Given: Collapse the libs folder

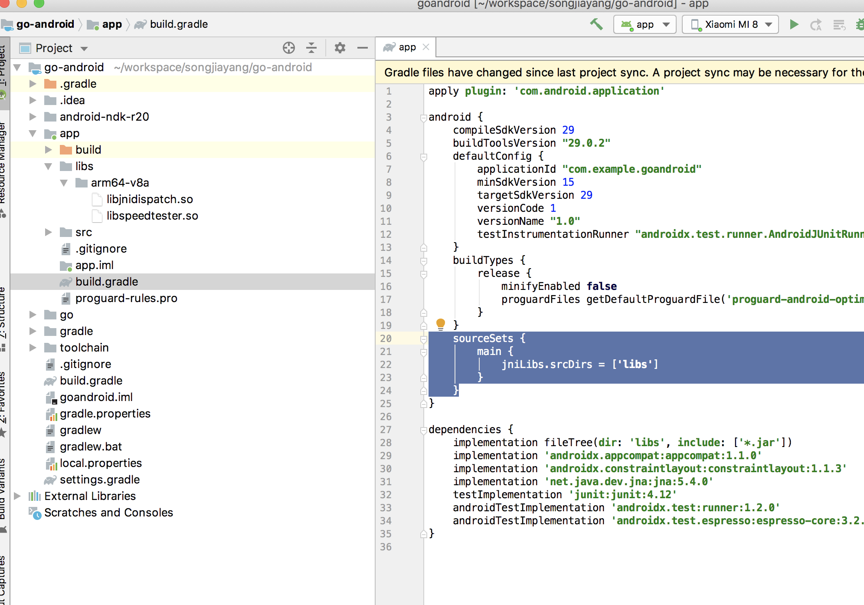Looking at the screenshot, I should pos(49,166).
